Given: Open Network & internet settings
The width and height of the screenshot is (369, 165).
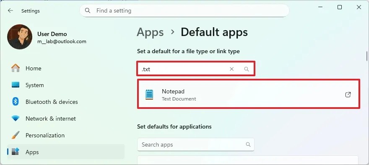Looking at the screenshot, I should (x=66, y=119).
